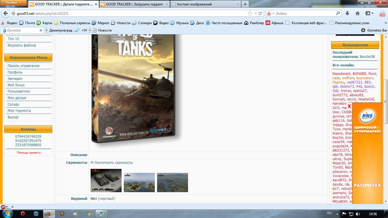
Task: Close the DNS advertisement with red X
Action: pyautogui.click(x=349, y=106)
